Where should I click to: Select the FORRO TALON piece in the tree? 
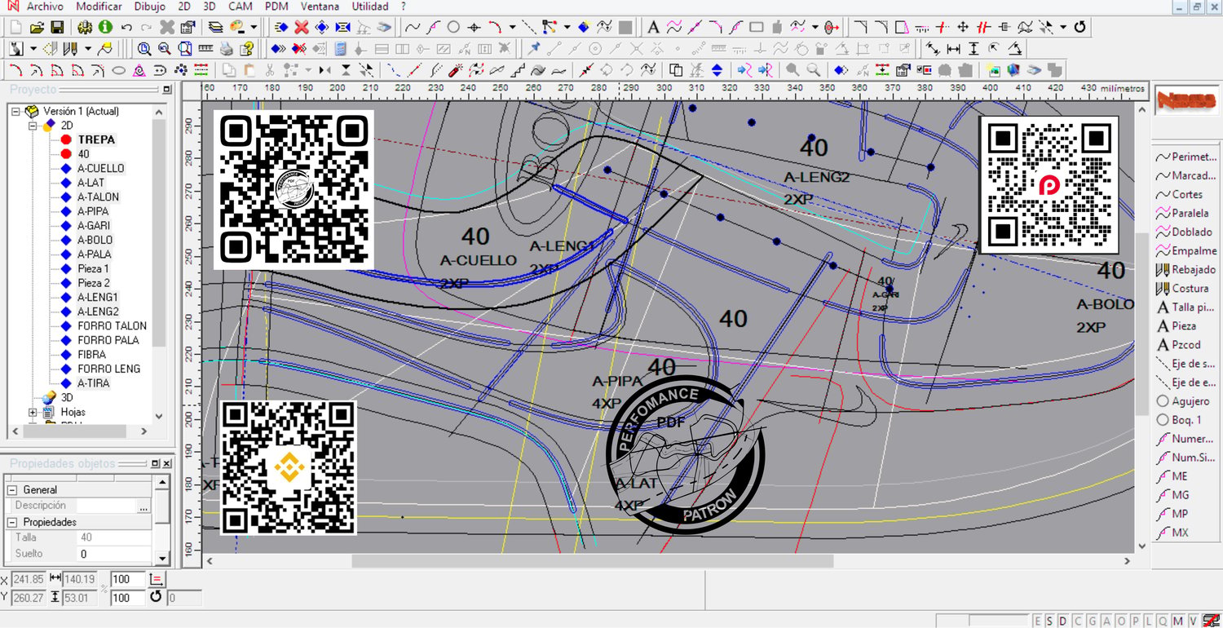point(112,325)
